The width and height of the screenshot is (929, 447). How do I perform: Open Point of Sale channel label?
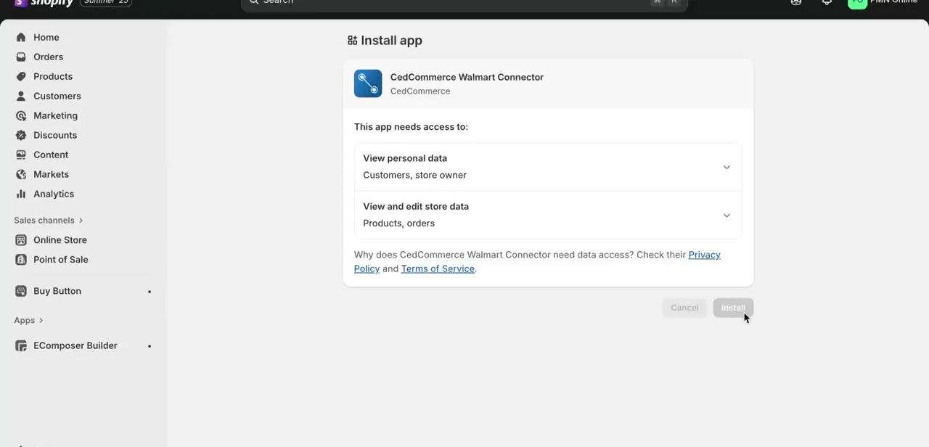61,260
